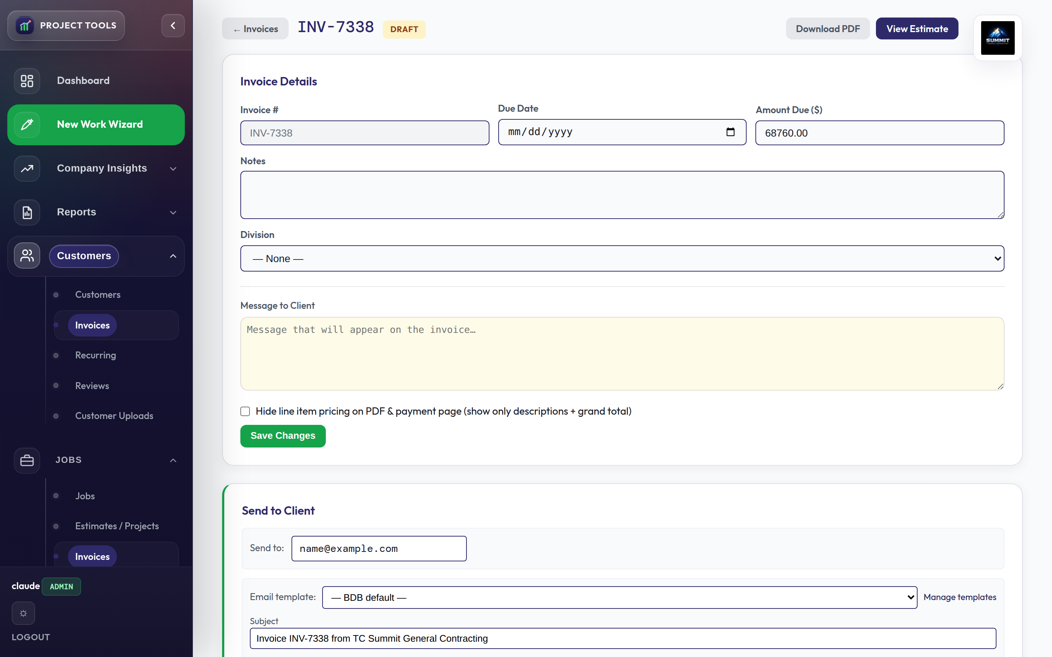The width and height of the screenshot is (1052, 657).
Task: Click the Subject input field
Action: pyautogui.click(x=622, y=638)
